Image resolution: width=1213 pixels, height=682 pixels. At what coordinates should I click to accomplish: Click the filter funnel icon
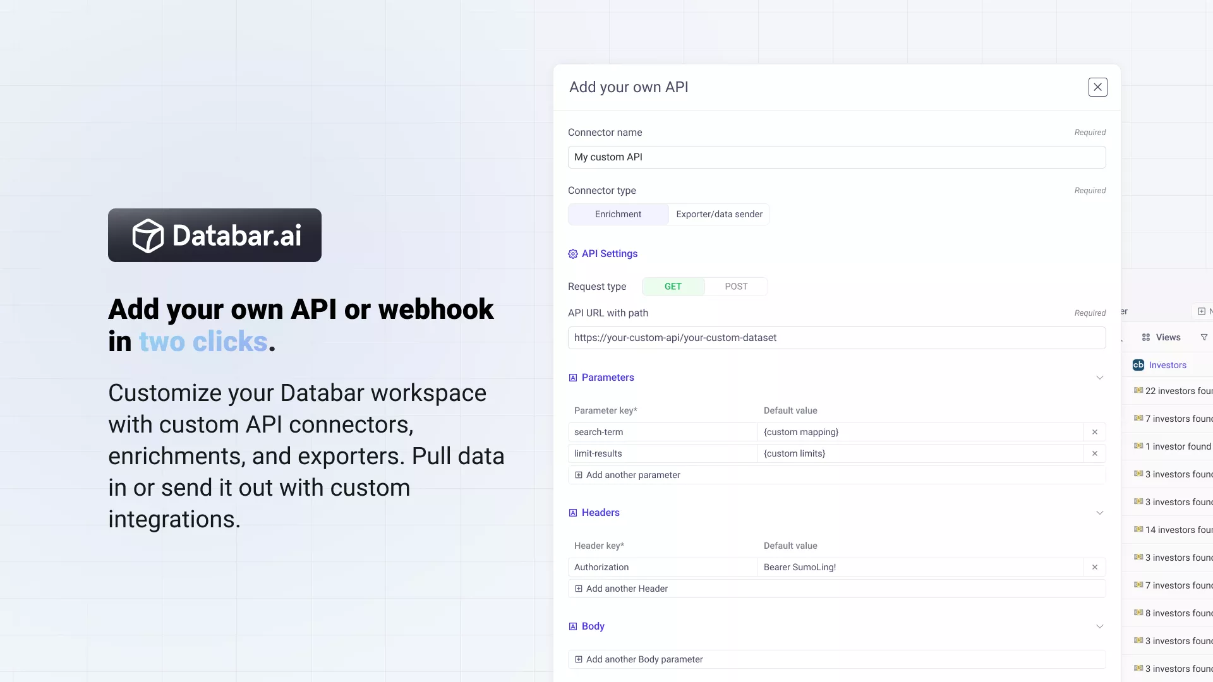(x=1204, y=337)
